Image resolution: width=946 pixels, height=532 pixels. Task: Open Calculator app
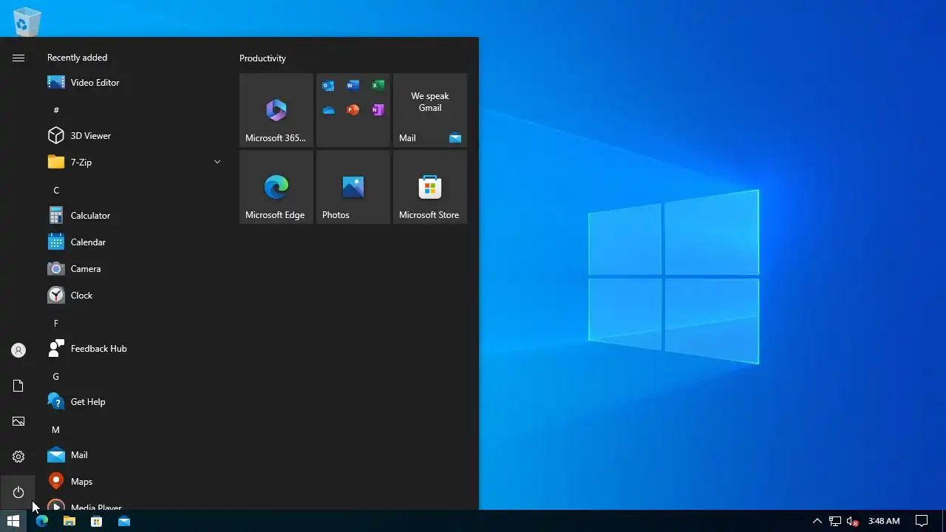tap(133, 216)
